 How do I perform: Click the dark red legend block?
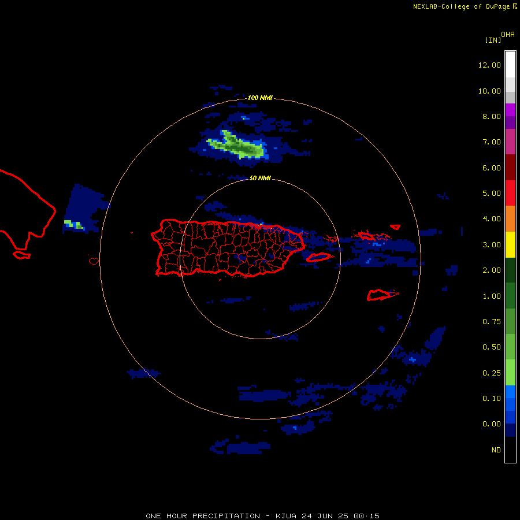point(510,168)
